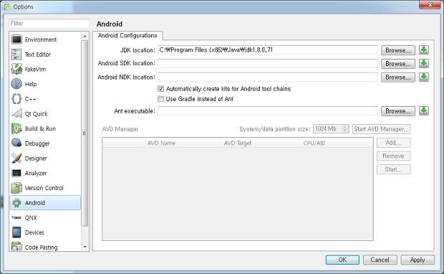Click the Ant executable path field
The width and height of the screenshot is (444, 274).
click(268, 111)
